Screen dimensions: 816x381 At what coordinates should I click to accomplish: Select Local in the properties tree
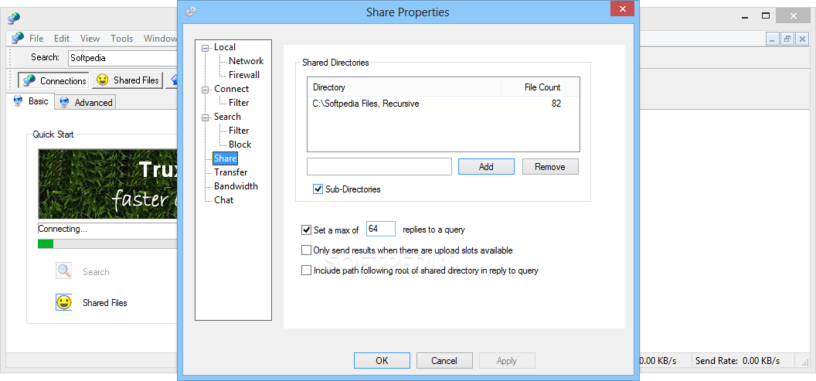click(225, 47)
